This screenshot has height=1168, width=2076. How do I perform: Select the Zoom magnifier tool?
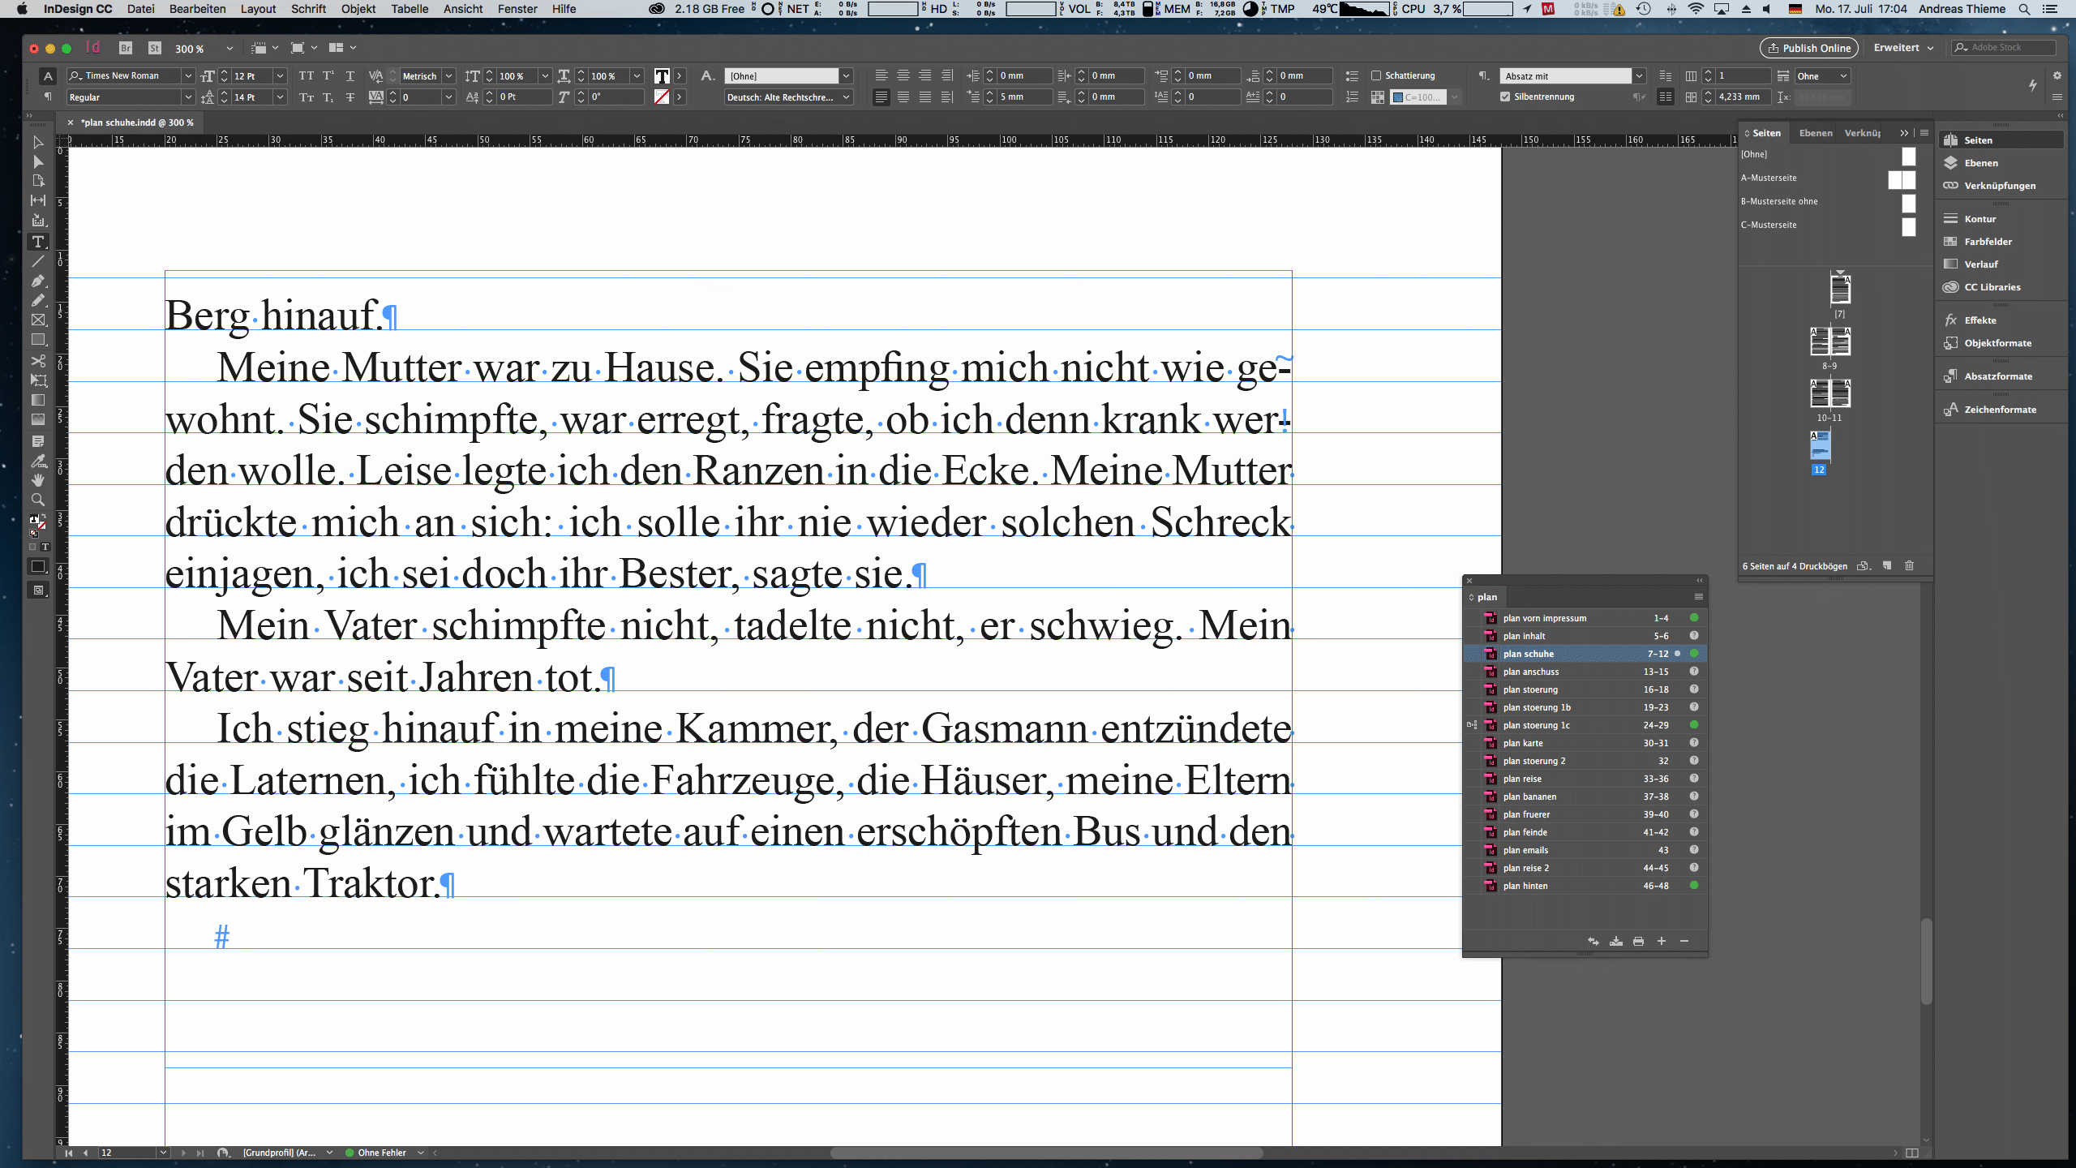tap(37, 500)
